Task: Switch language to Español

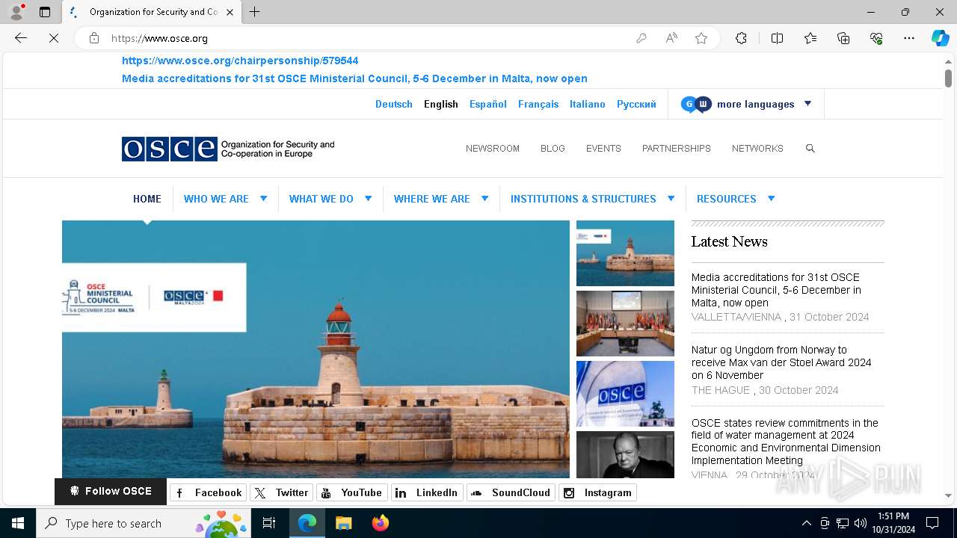Action: pyautogui.click(x=488, y=104)
